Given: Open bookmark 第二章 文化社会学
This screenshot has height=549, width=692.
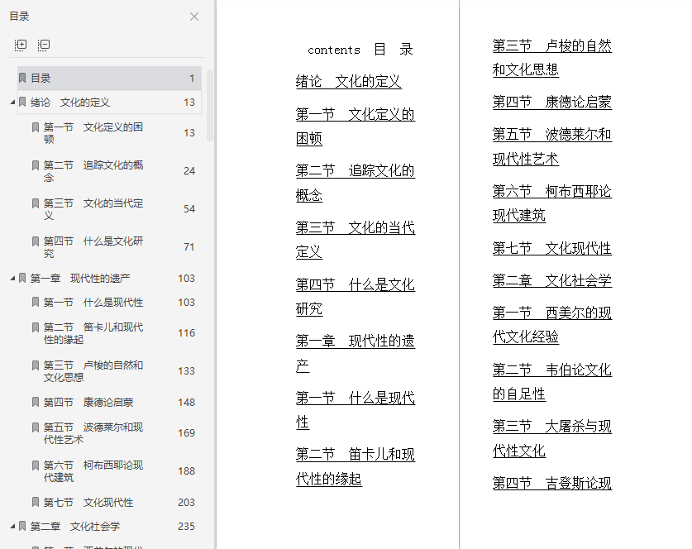Looking at the screenshot, I should pos(75,527).
